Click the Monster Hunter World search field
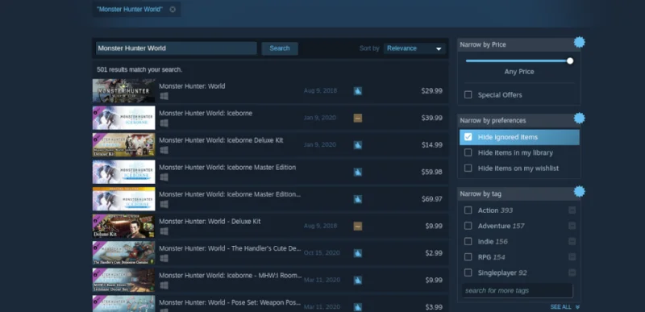The image size is (645, 312). (x=177, y=48)
